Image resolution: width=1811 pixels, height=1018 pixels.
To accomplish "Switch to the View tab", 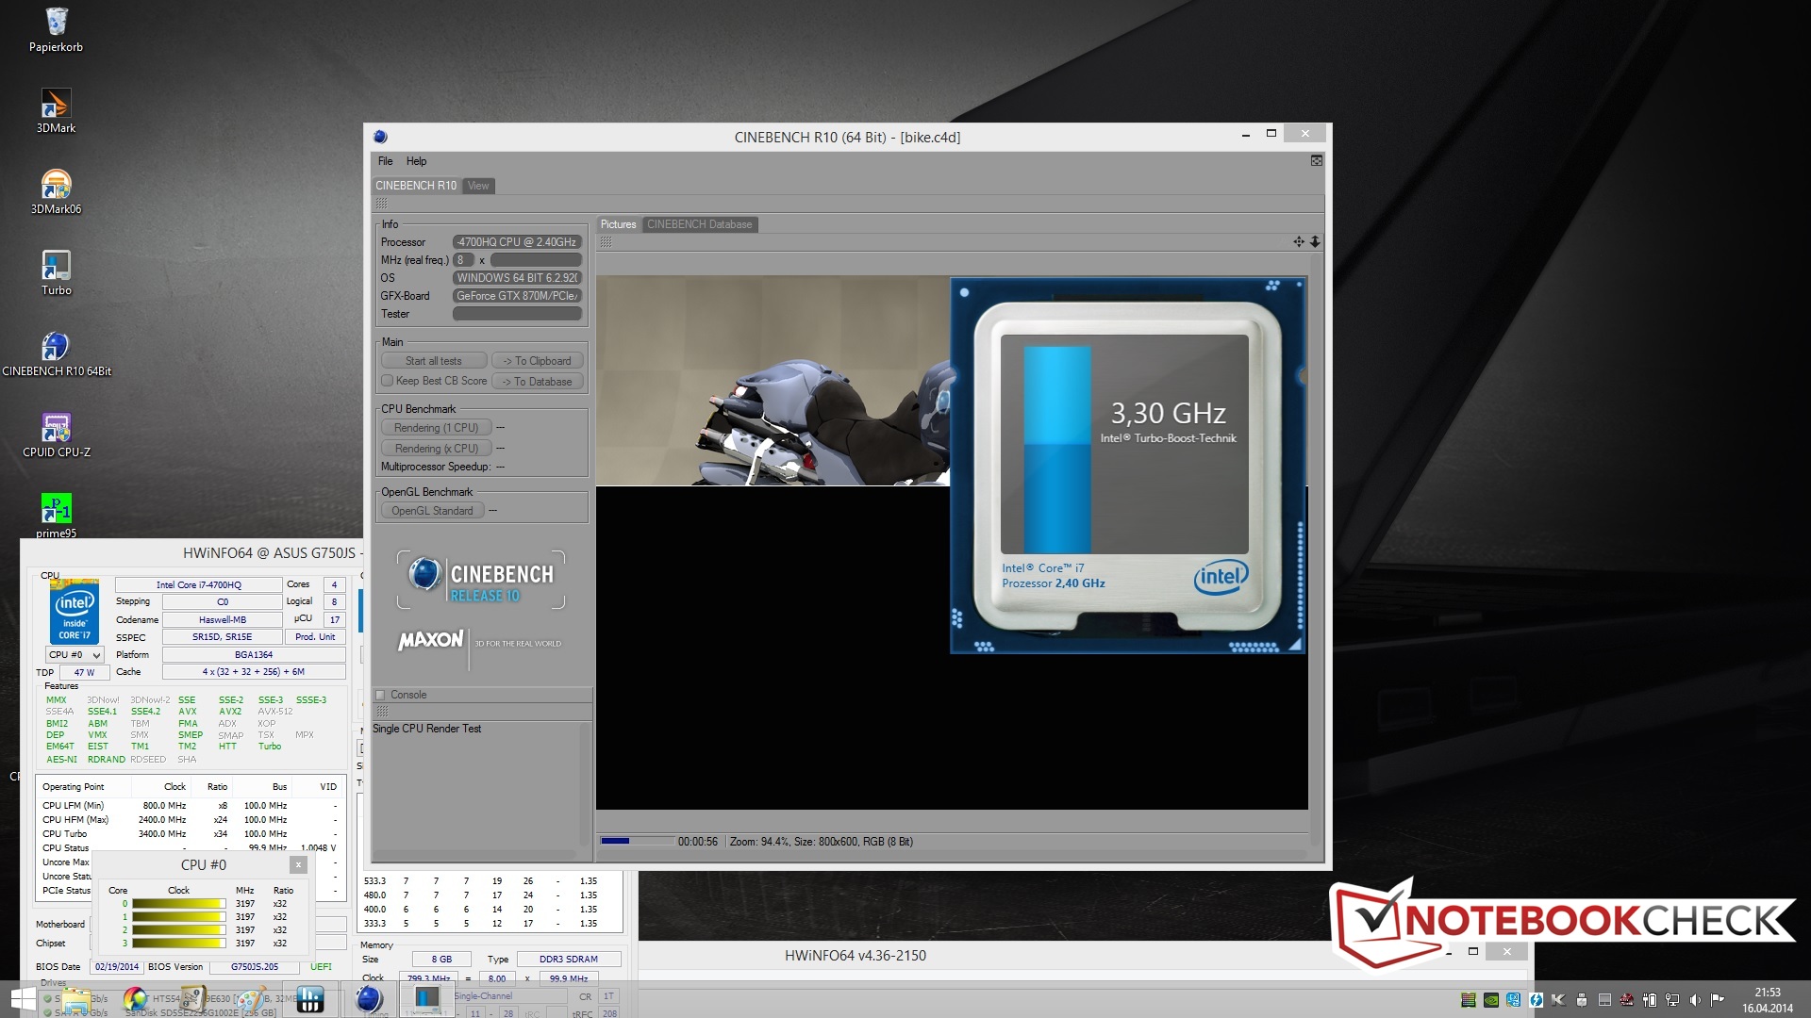I will pyautogui.click(x=478, y=186).
